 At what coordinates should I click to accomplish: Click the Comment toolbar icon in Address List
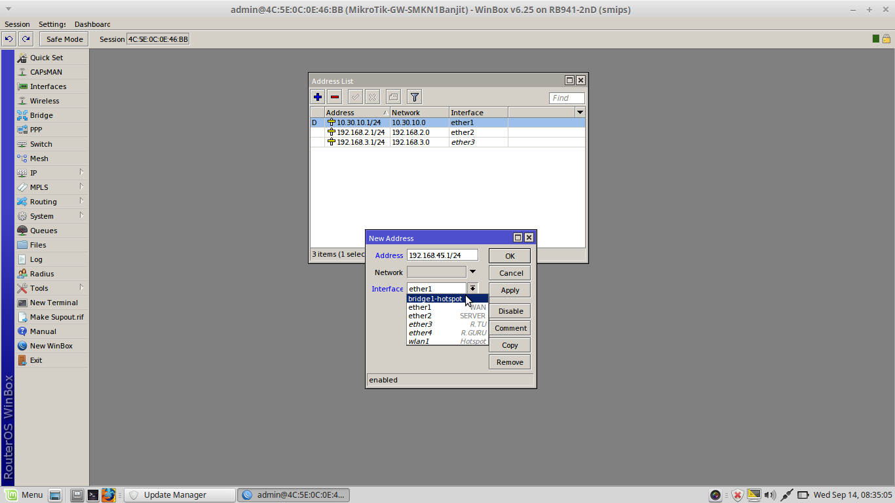pyautogui.click(x=393, y=97)
